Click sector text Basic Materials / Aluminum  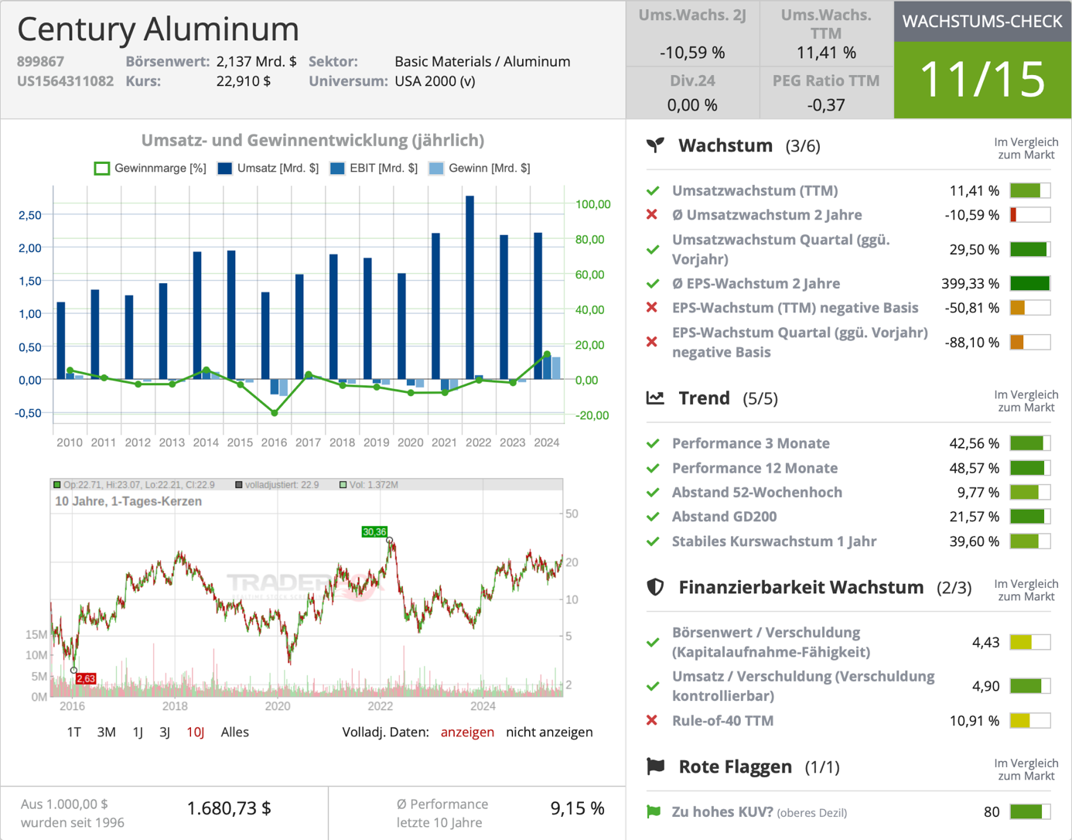(x=483, y=61)
